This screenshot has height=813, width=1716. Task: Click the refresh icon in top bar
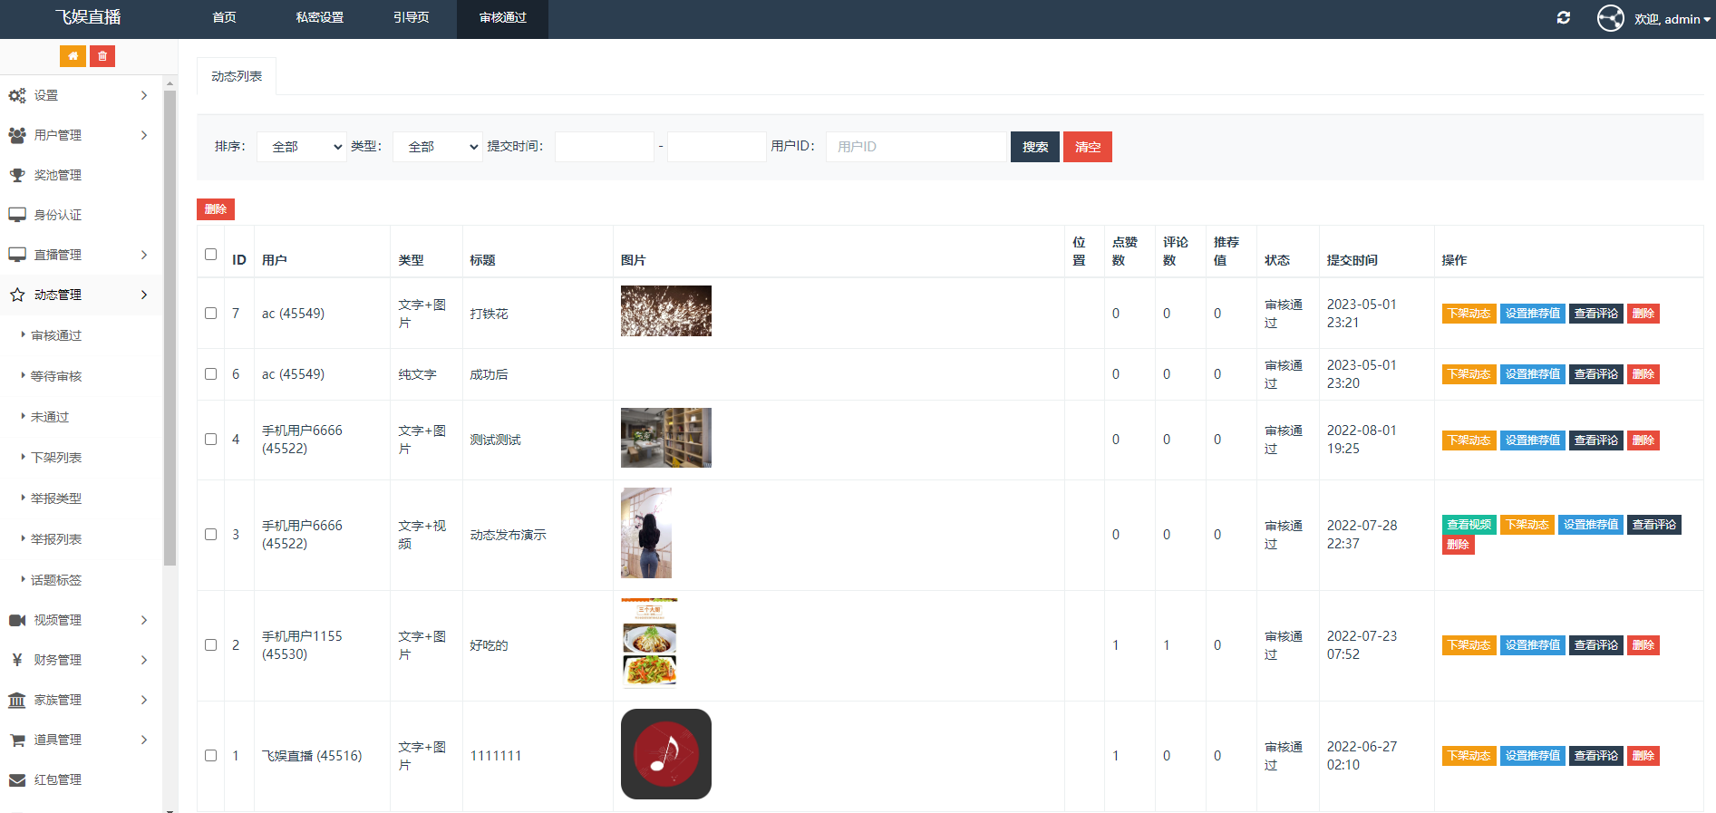pos(1564,18)
